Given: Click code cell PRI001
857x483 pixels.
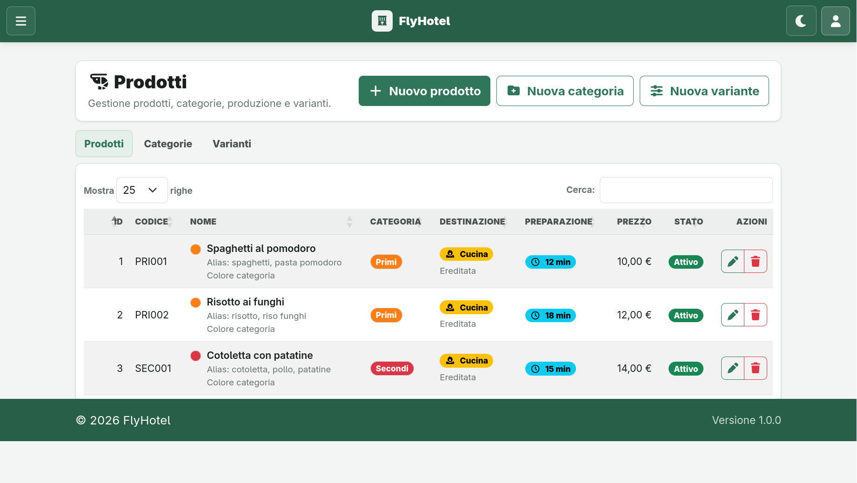Looking at the screenshot, I should pos(151,262).
